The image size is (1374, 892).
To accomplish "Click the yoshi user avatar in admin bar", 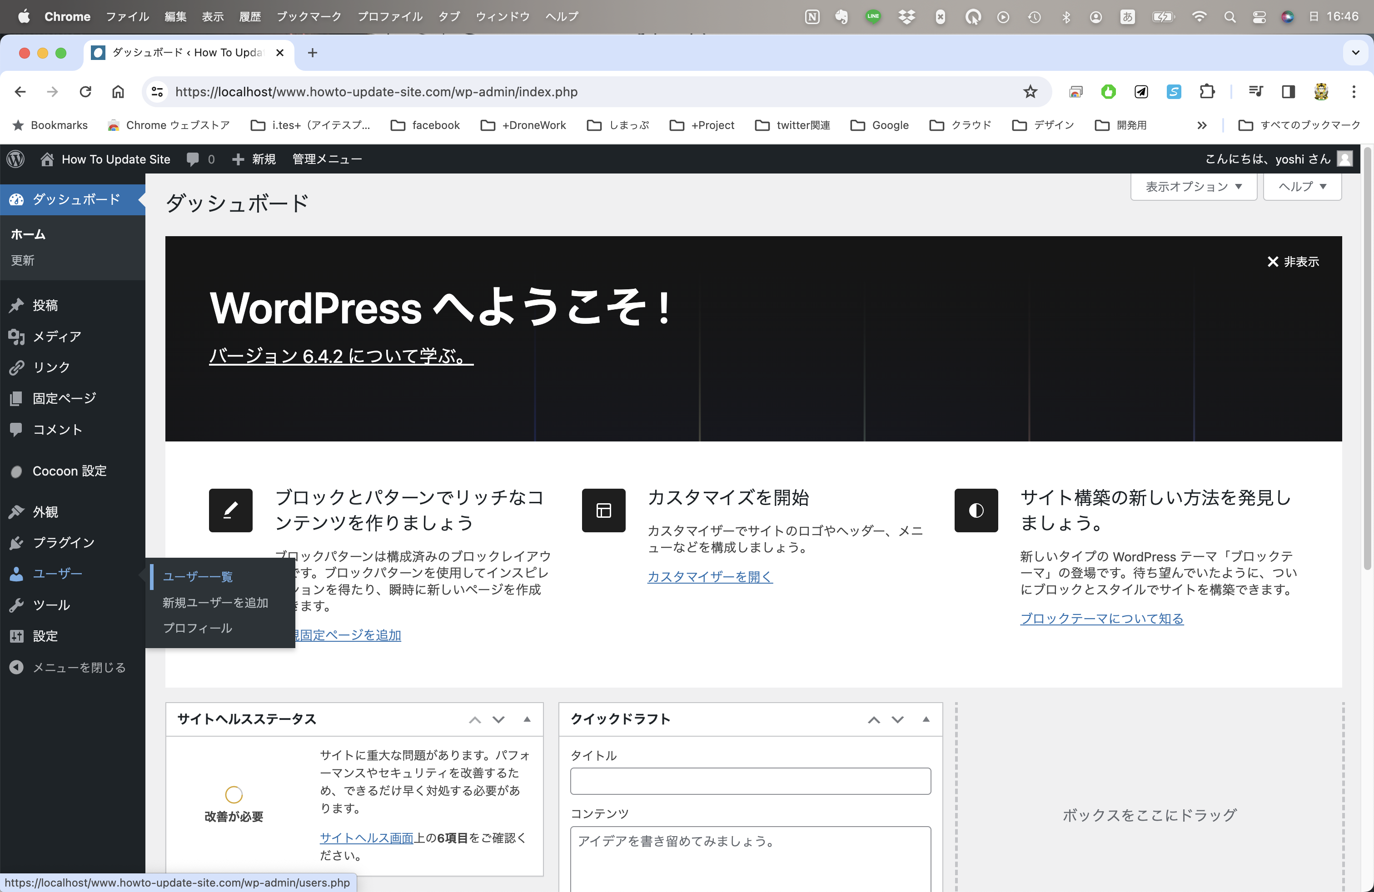I will [x=1344, y=159].
